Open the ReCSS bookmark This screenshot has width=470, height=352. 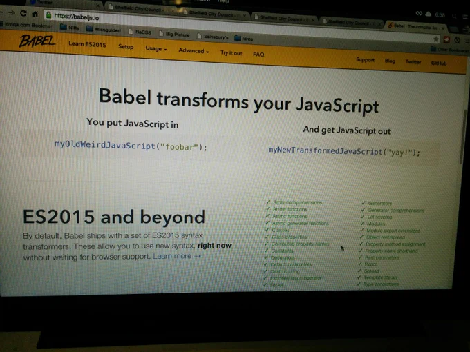[140, 32]
